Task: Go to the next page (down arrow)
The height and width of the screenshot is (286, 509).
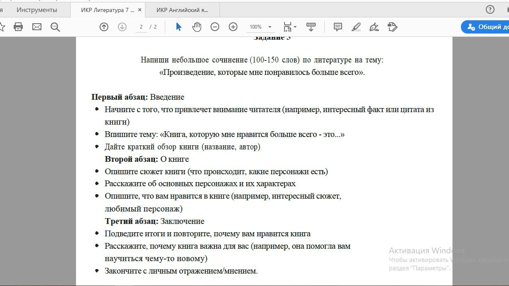Action: click(122, 27)
